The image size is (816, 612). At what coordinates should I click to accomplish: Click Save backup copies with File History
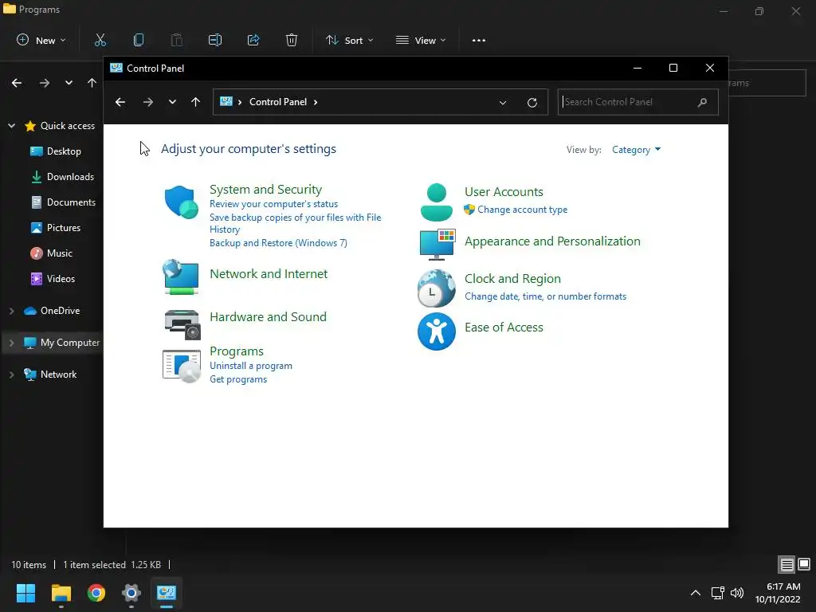295,223
